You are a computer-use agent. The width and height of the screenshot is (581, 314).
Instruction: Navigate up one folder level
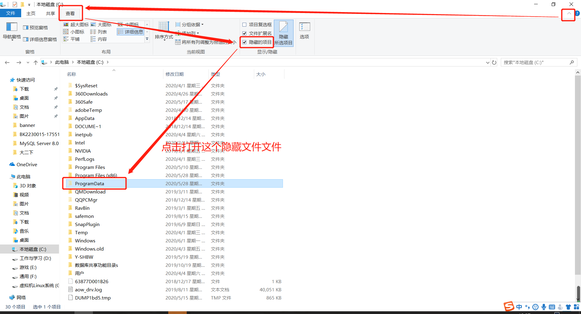click(35, 62)
